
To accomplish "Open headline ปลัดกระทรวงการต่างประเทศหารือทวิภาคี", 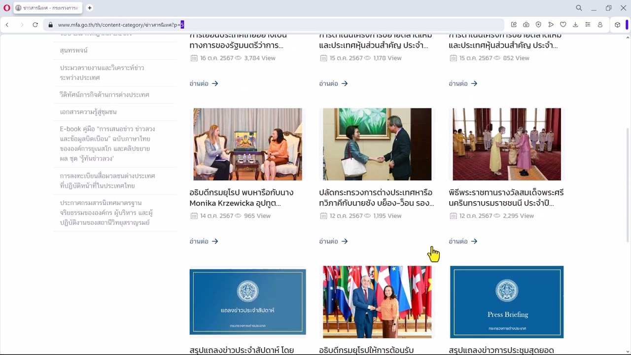I will point(377,198).
